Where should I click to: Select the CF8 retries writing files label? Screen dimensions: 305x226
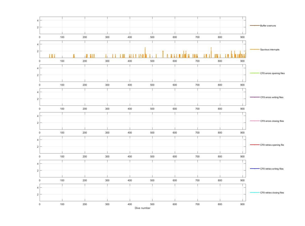[272, 169]
